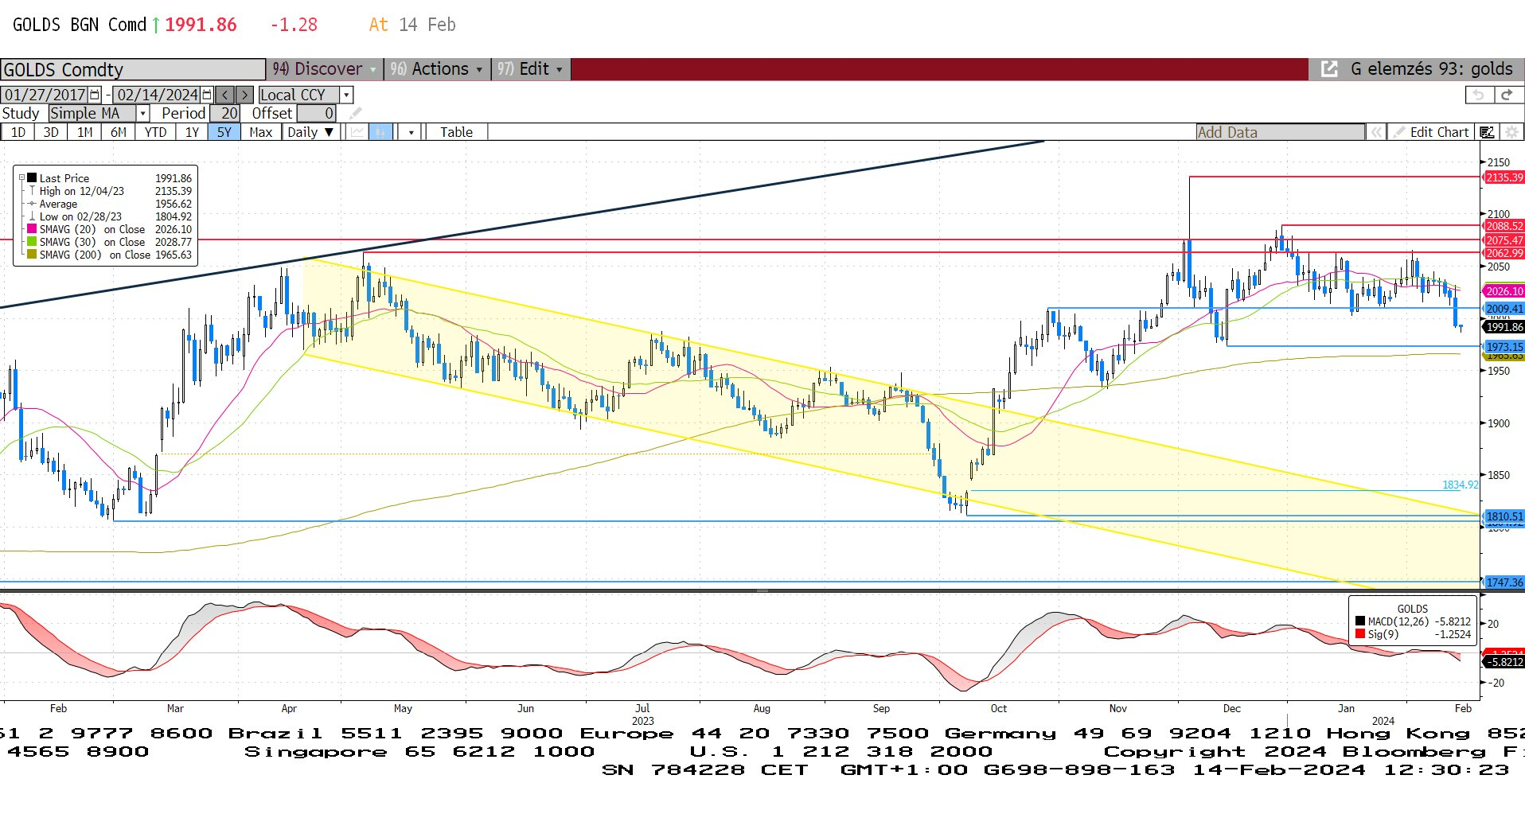
Task: Step date range backward with left arrow
Action: [x=225, y=95]
